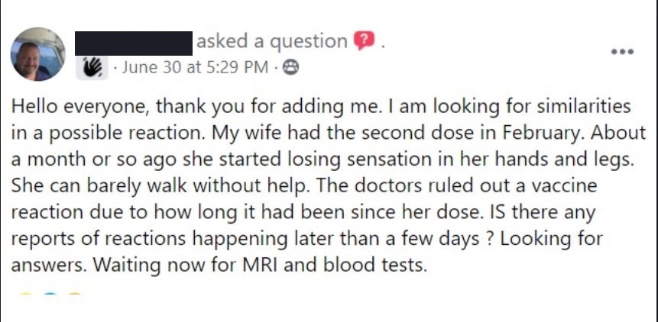Open the redacted author name link
658x322 pixels.
(134, 42)
